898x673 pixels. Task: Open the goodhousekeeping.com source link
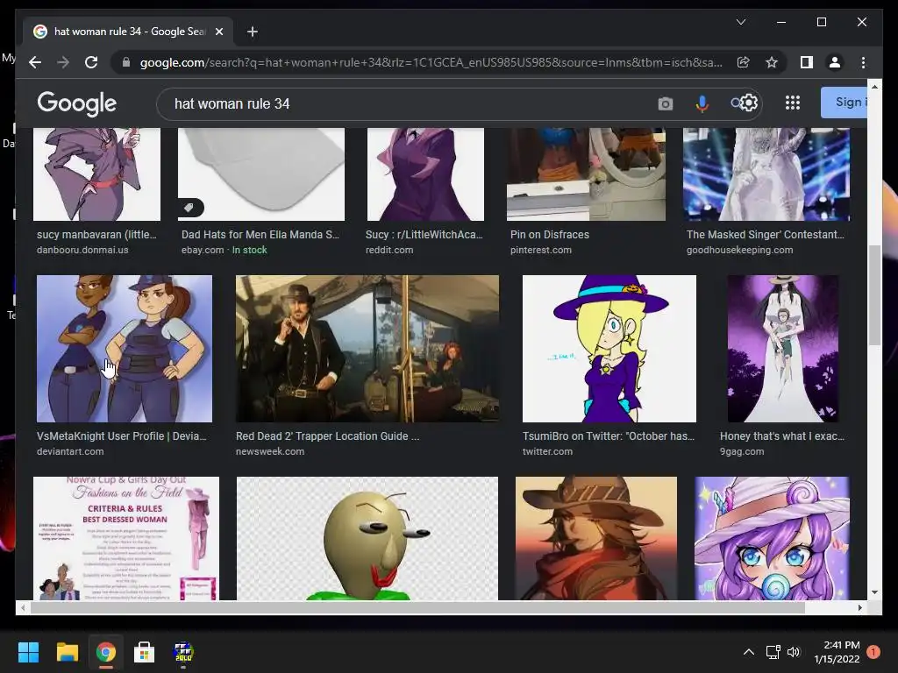point(739,250)
